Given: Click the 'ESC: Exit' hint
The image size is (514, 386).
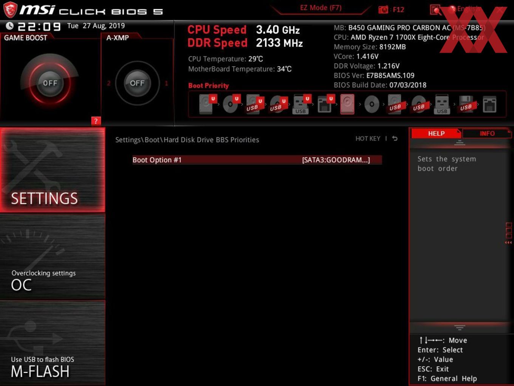Looking at the screenshot, I should pyautogui.click(x=433, y=369).
